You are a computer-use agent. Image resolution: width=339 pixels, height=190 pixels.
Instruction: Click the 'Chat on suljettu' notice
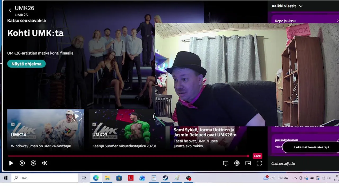click(x=283, y=164)
